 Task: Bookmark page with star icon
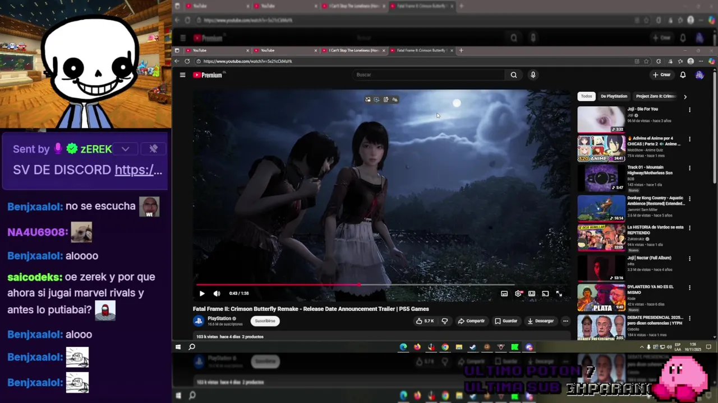click(646, 61)
